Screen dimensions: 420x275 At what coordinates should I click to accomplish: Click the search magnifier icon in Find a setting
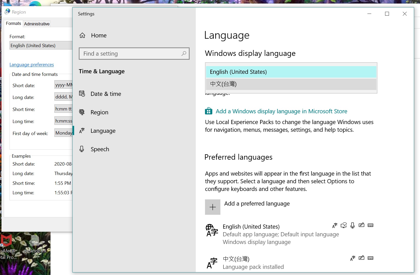184,54
